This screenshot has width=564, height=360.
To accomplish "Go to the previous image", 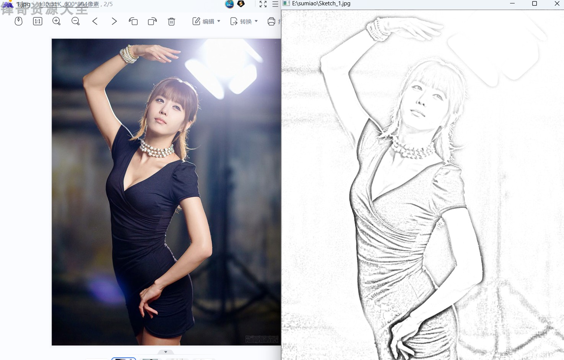I will pos(95,21).
